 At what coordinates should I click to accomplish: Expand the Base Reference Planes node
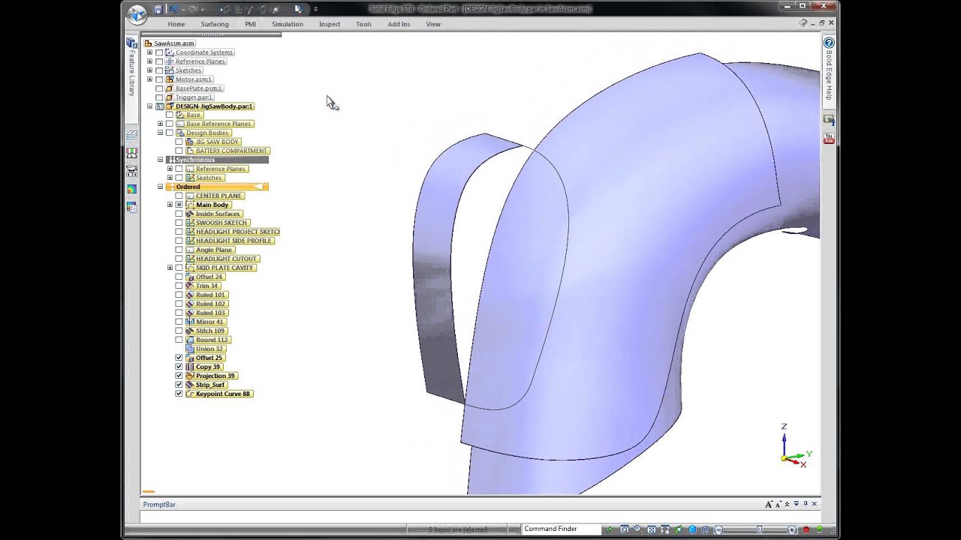pyautogui.click(x=160, y=124)
